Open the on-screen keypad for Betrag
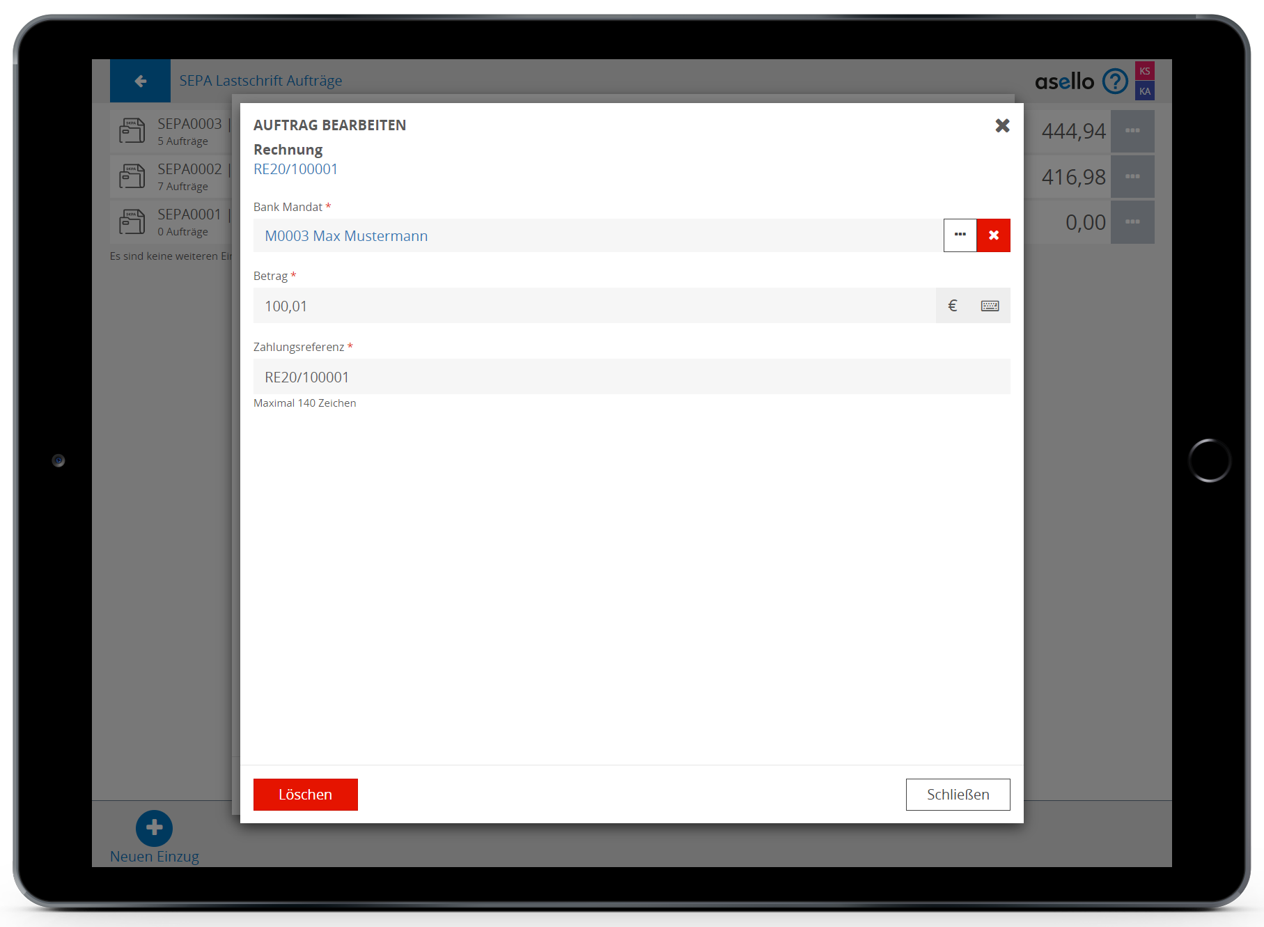 (x=990, y=306)
